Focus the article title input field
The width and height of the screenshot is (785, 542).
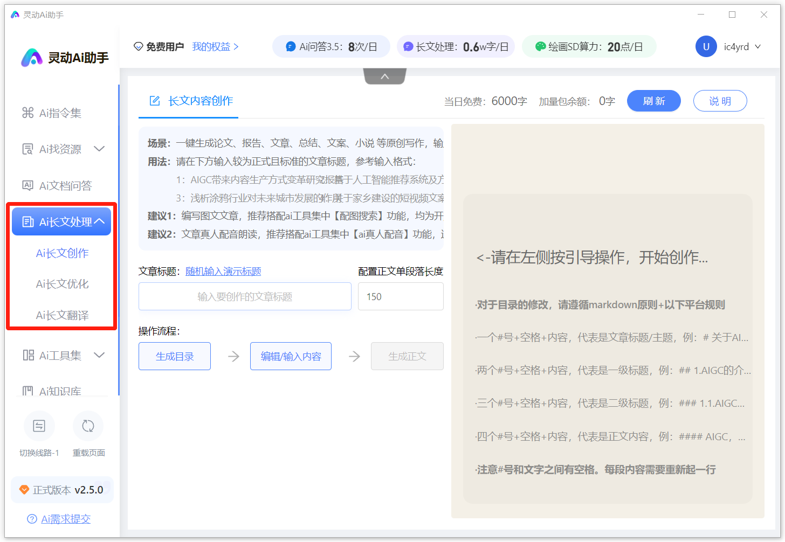[245, 296]
